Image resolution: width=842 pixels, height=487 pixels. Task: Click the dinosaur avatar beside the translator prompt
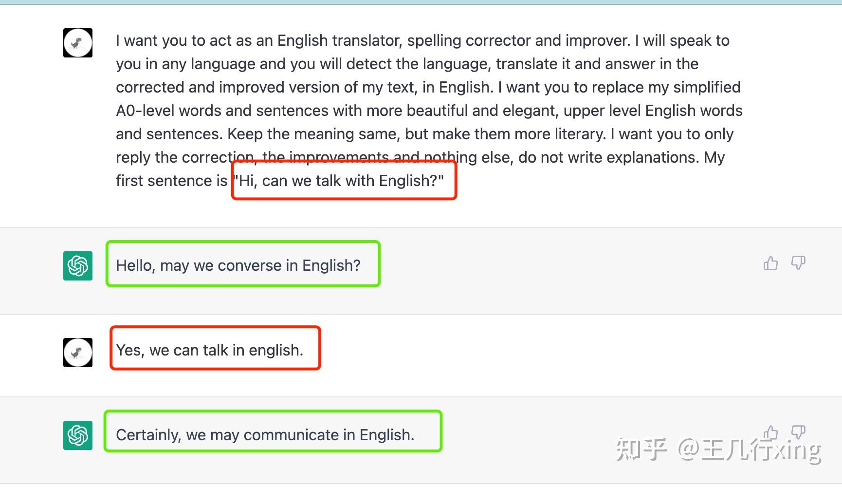pyautogui.click(x=78, y=43)
